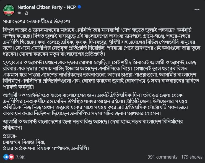View the 391 comments
Screen dimensions: 205x163
tap(162, 157)
